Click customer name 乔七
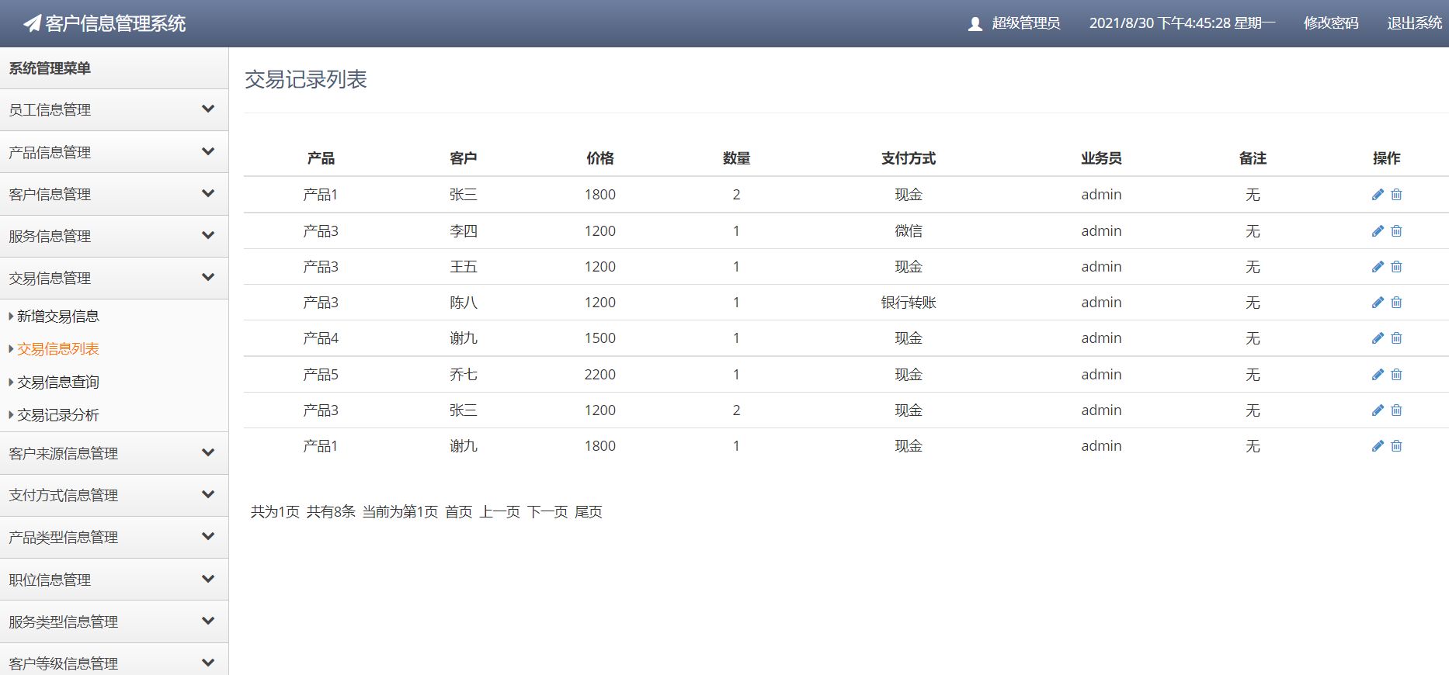The width and height of the screenshot is (1449, 675). pyautogui.click(x=464, y=375)
